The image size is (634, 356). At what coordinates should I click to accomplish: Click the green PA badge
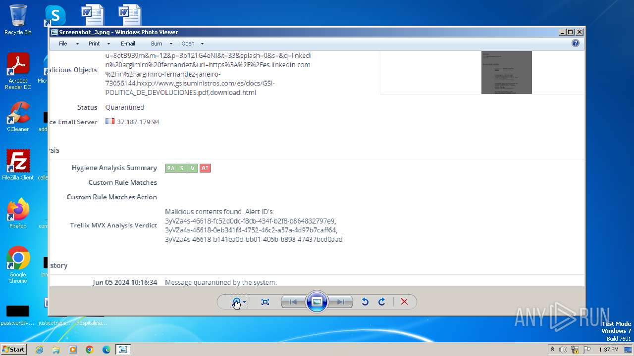point(170,168)
